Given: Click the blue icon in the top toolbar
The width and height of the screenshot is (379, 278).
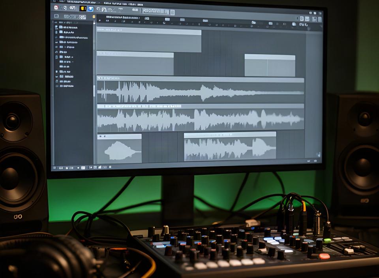Looking at the screenshot, I should 90,9.
